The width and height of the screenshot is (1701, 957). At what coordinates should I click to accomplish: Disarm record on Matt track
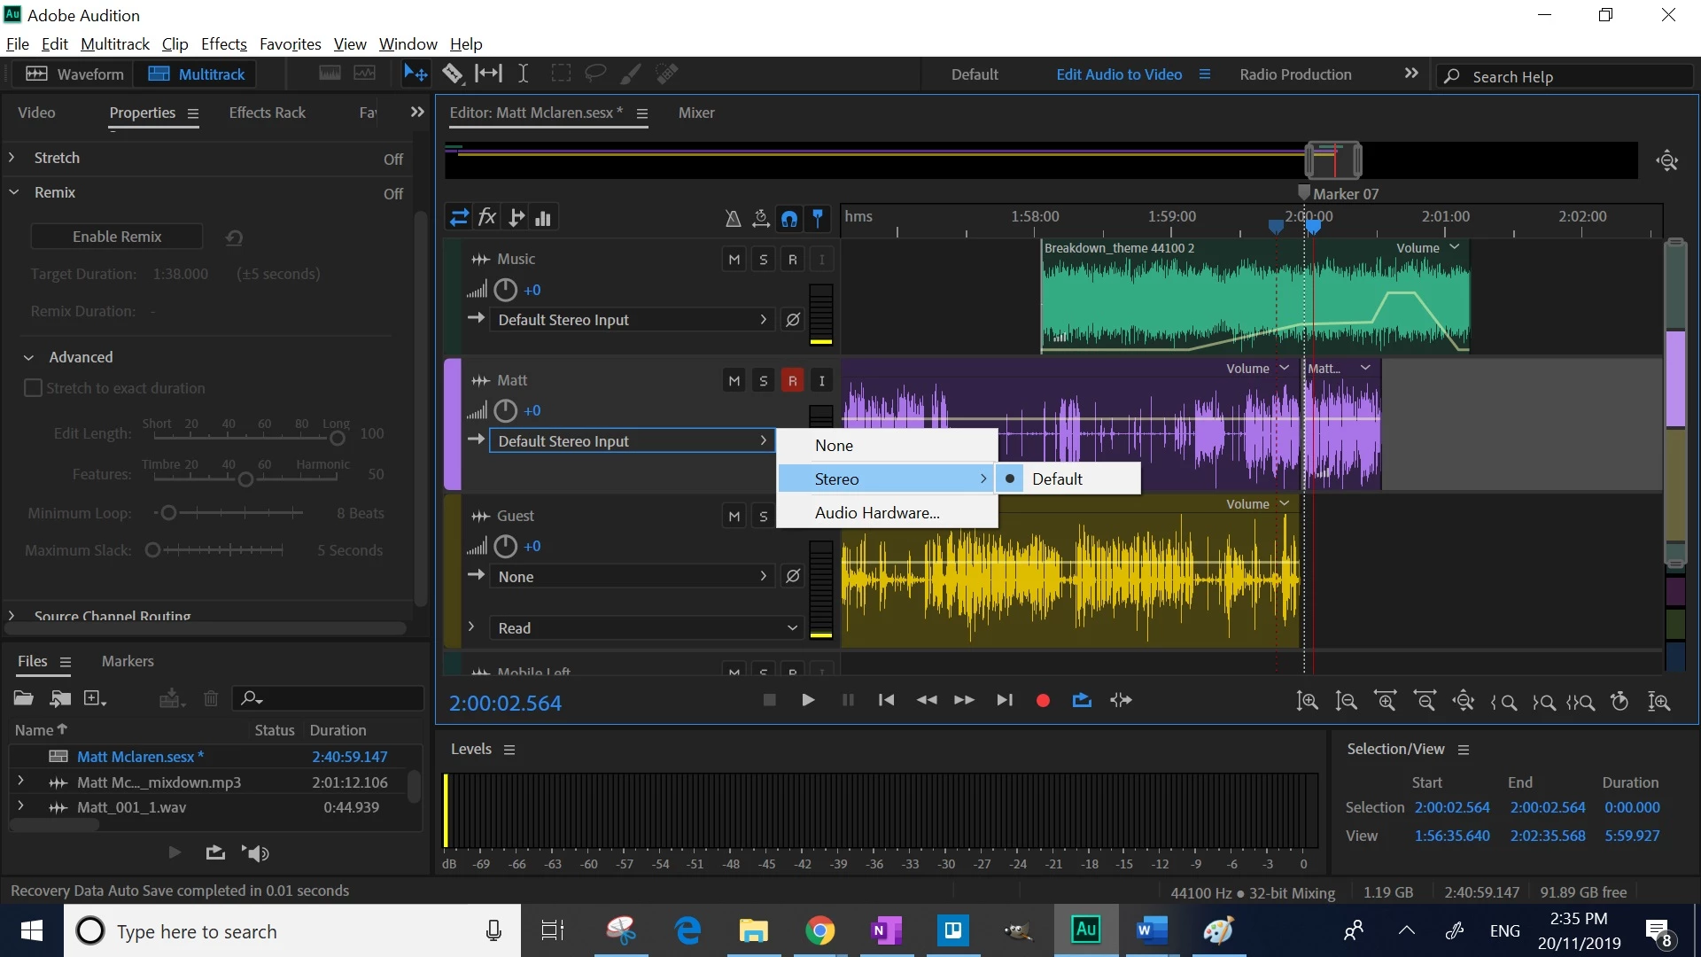pos(792,381)
